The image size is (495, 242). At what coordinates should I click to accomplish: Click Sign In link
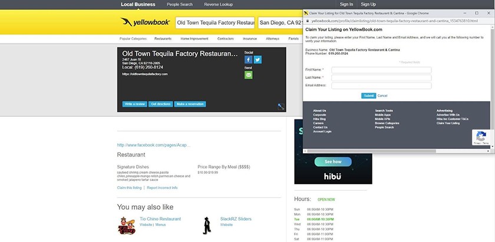tap(346, 5)
